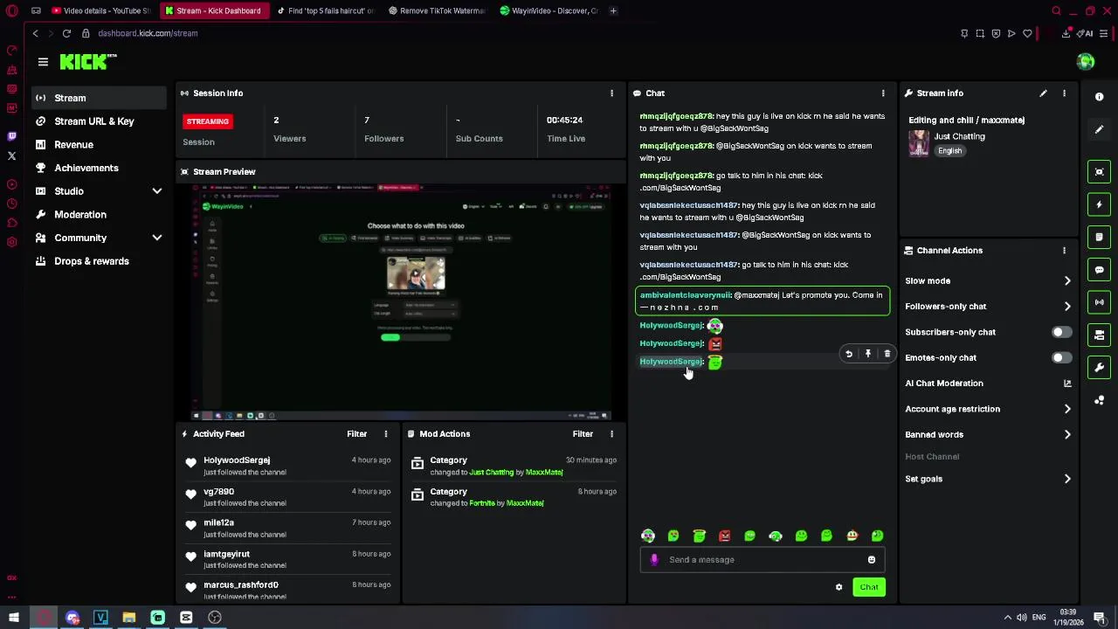The width and height of the screenshot is (1118, 629).
Task: Click ENG language indicator in tray
Action: [x=1039, y=618]
